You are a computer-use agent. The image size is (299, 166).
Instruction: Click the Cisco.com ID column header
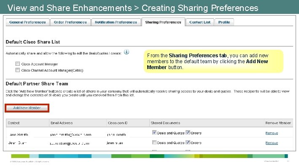(x=128, y=123)
